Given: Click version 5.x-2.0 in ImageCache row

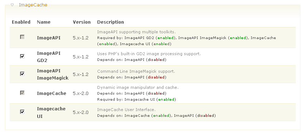Looking at the screenshot, I should [x=81, y=94].
